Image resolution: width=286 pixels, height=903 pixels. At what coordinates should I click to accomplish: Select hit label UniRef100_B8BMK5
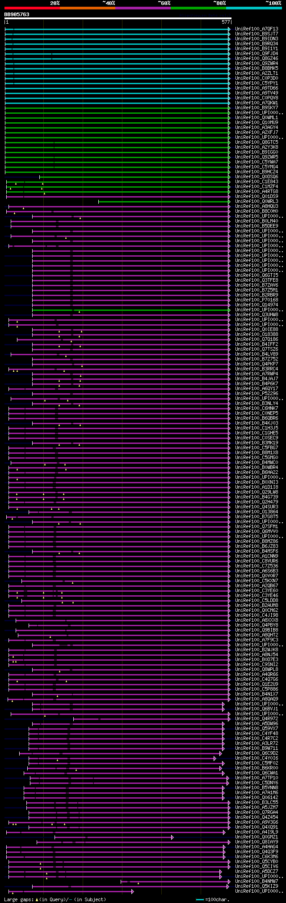click(x=257, y=69)
